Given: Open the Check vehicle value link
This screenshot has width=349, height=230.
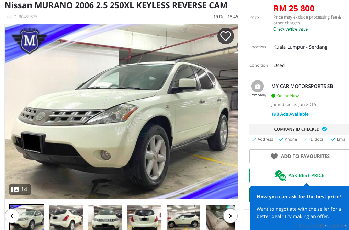Looking at the screenshot, I should point(291,29).
